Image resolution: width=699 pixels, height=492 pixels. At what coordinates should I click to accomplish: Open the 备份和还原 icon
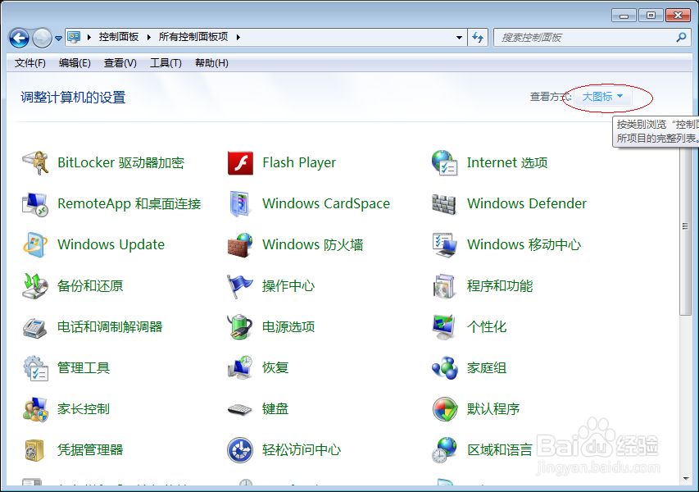[x=35, y=286]
